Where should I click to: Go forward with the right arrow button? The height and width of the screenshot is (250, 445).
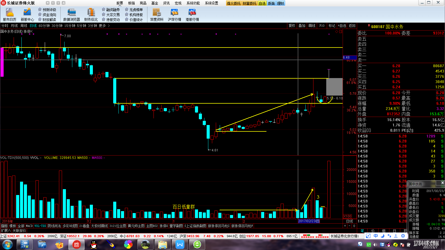[x=58, y=3]
